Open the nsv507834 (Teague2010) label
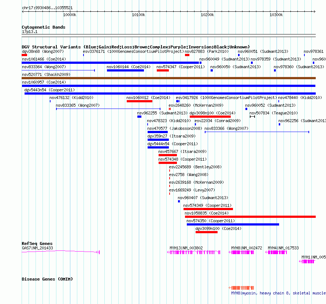Image resolution: width=326 pixels, height=304 pixels. point(274,113)
